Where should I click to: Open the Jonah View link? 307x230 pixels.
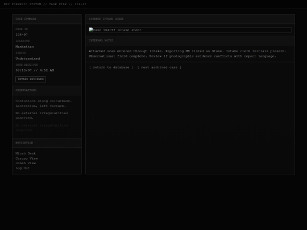click(26, 163)
